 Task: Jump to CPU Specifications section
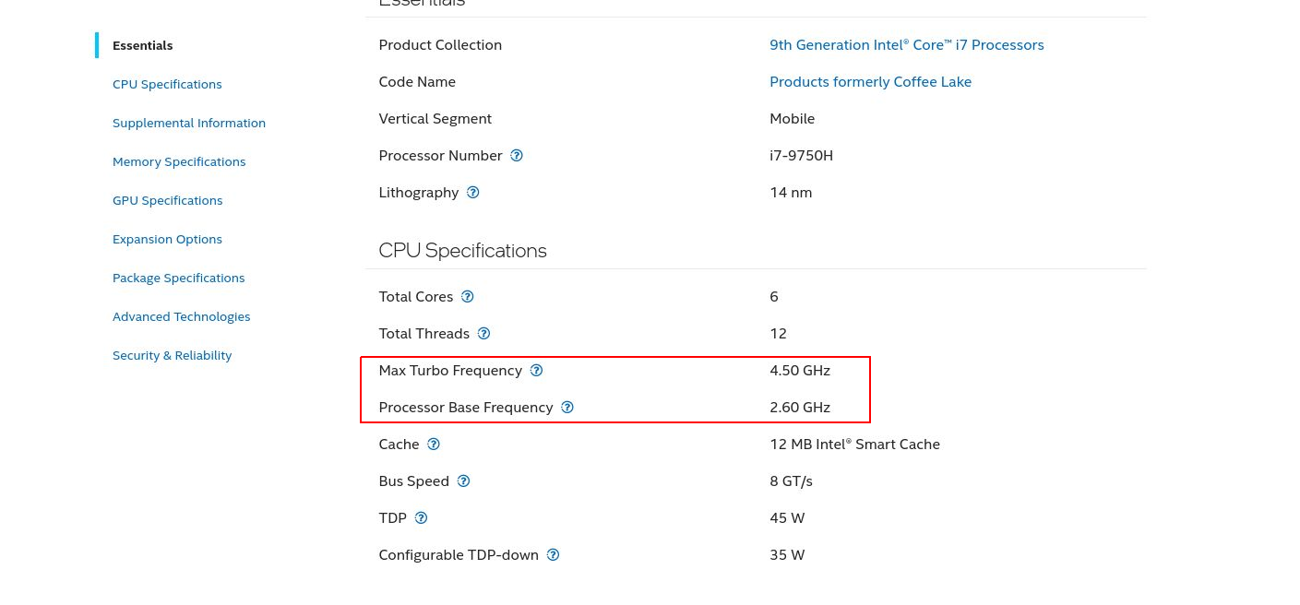click(x=167, y=84)
